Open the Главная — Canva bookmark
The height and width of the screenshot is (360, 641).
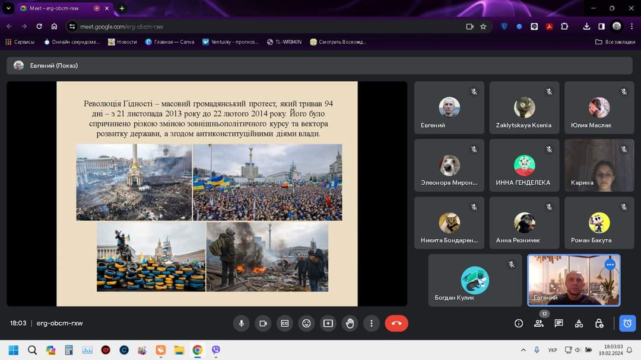pyautogui.click(x=170, y=42)
